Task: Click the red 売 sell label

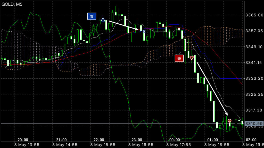Action: coord(179,58)
